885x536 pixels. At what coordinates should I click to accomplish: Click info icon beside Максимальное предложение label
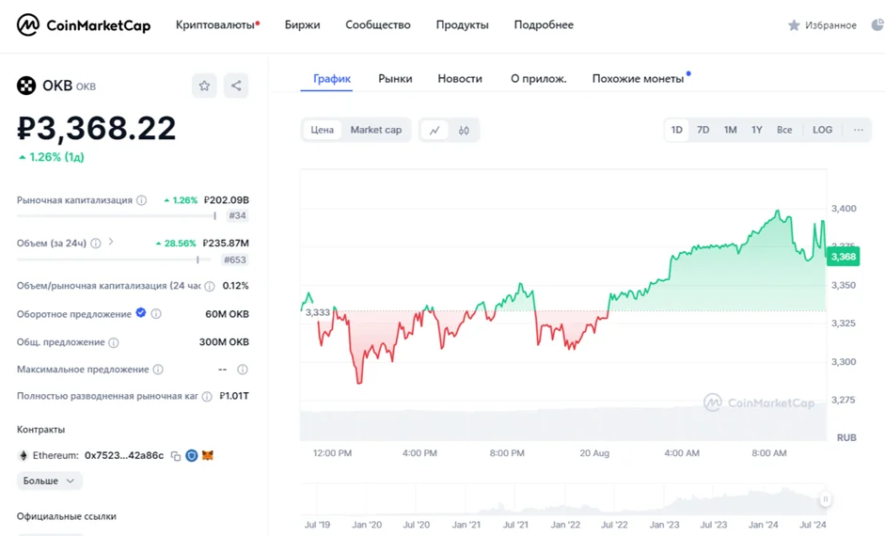[158, 370]
